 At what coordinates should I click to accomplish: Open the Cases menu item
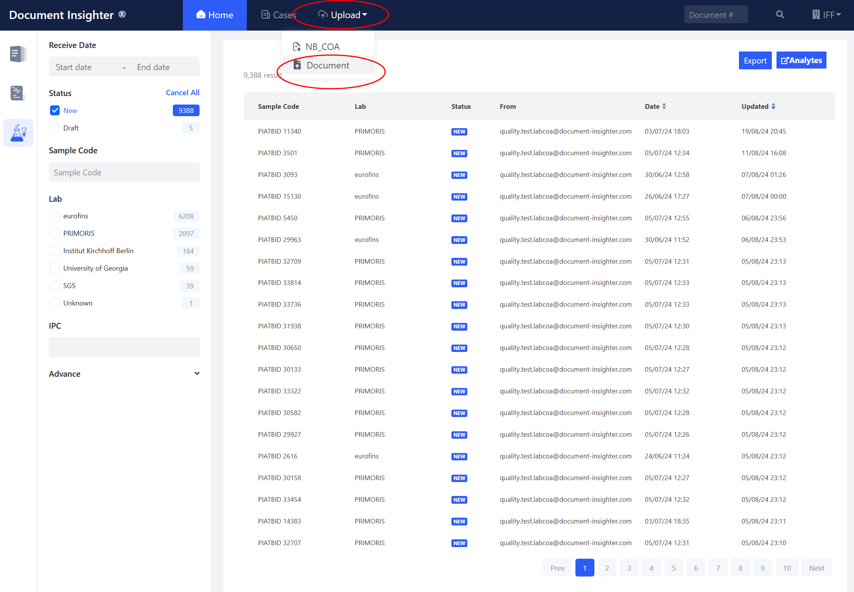(x=279, y=15)
